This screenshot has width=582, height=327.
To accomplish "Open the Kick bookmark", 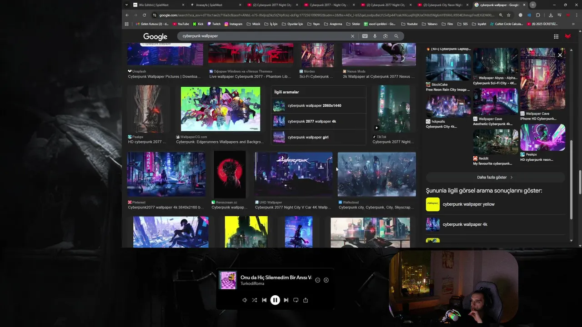I will coord(198,24).
